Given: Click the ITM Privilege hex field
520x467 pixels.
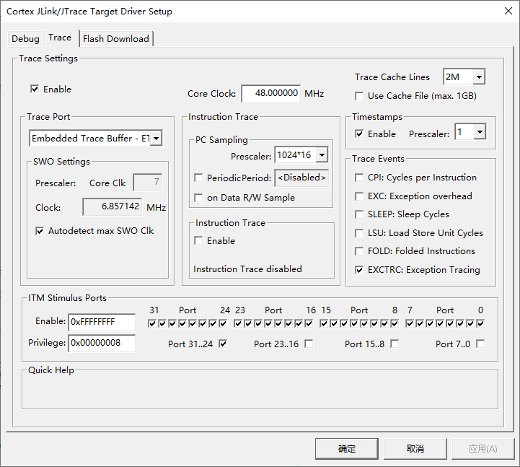Looking at the screenshot, I should pyautogui.click(x=102, y=343).
